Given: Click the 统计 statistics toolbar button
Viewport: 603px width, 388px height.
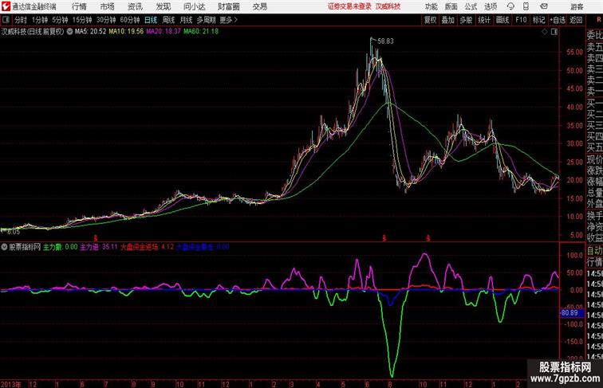Looking at the screenshot, I should pos(484,20).
